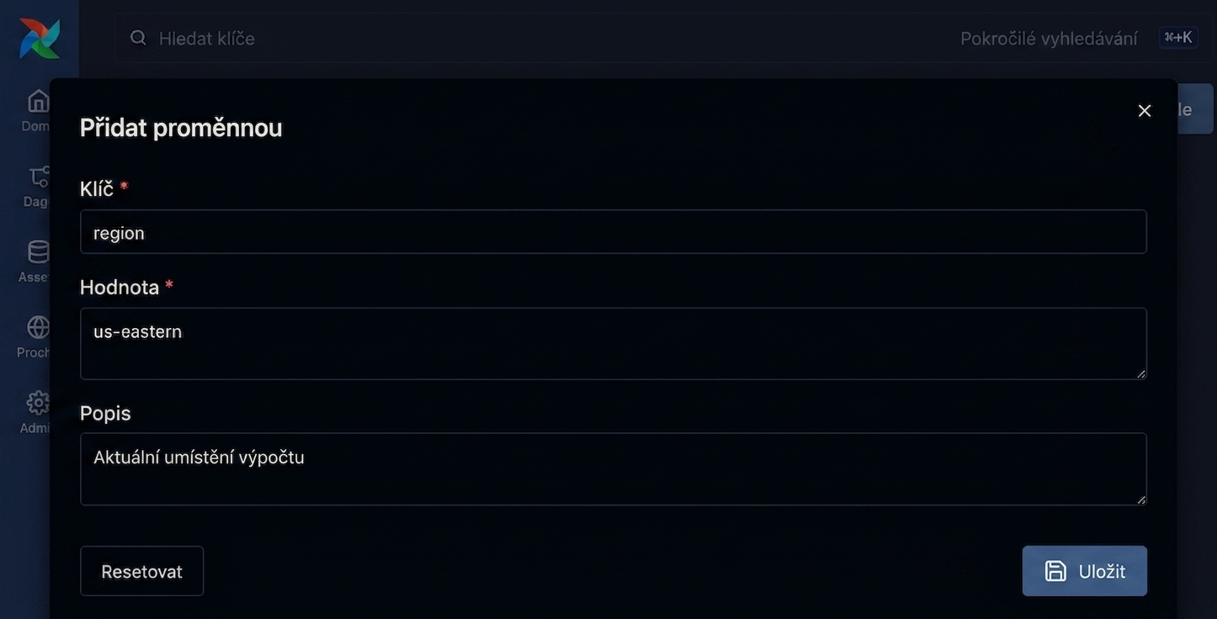
Task: Open the Home sidebar icon
Action: coord(38,101)
